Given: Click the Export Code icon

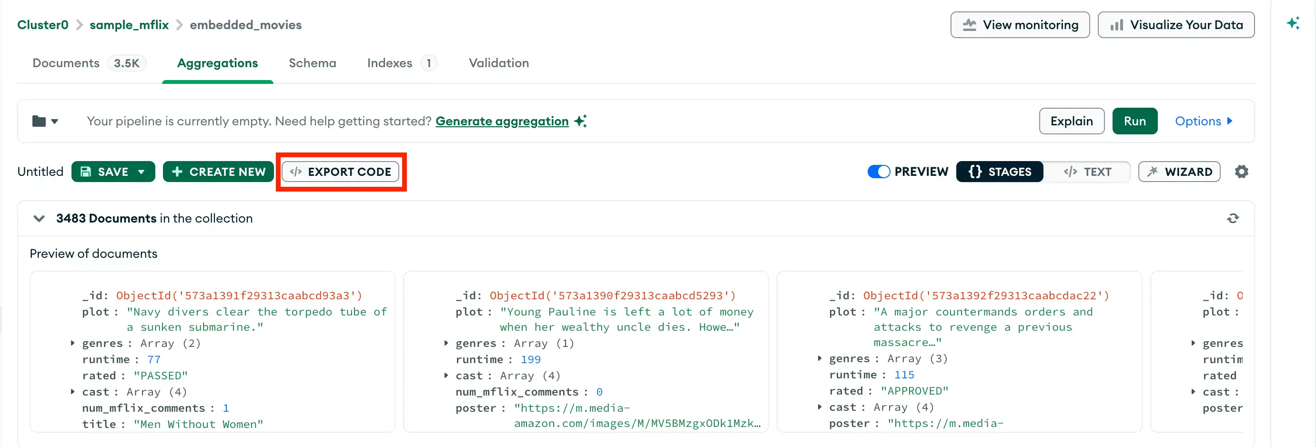Looking at the screenshot, I should (295, 172).
